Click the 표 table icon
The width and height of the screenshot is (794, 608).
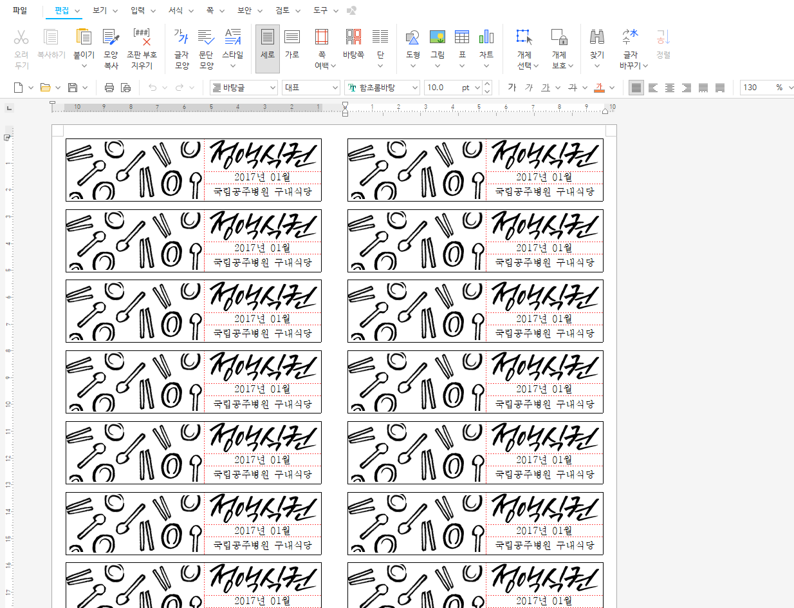[461, 37]
